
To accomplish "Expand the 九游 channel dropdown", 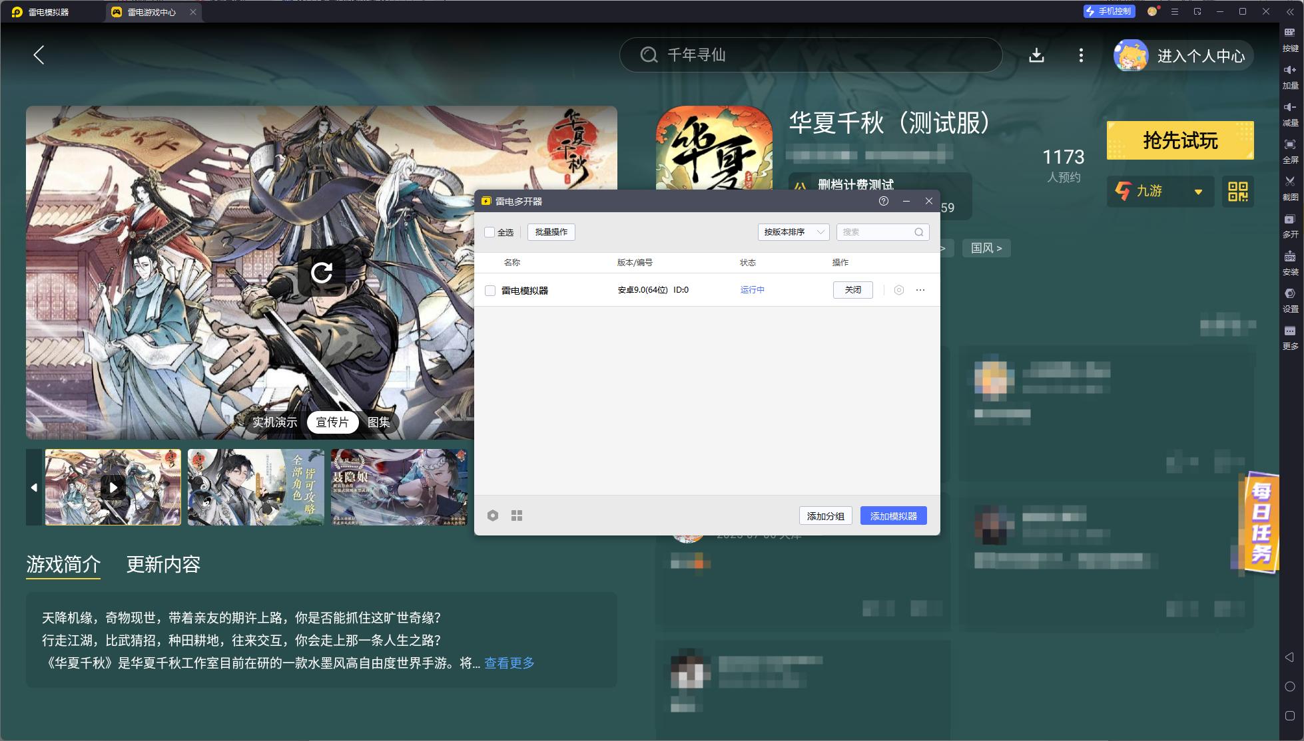I will 1160,192.
